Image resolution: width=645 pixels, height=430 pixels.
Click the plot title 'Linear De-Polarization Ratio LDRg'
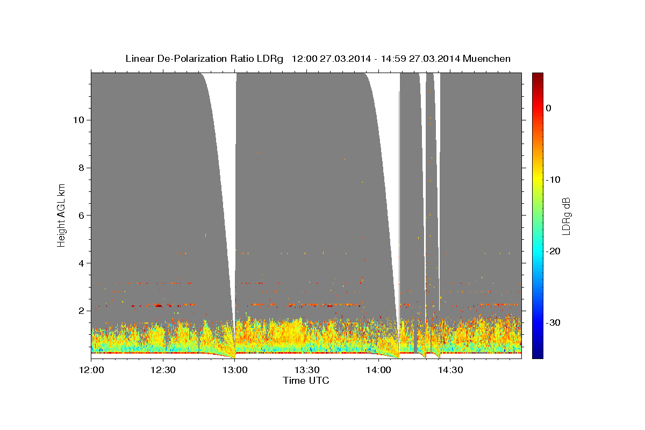(204, 59)
